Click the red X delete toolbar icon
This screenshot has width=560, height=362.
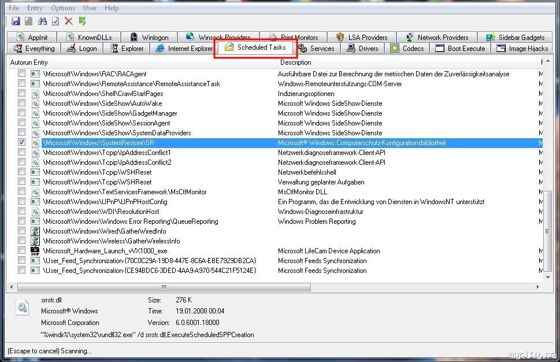pyautogui.click(x=69, y=21)
